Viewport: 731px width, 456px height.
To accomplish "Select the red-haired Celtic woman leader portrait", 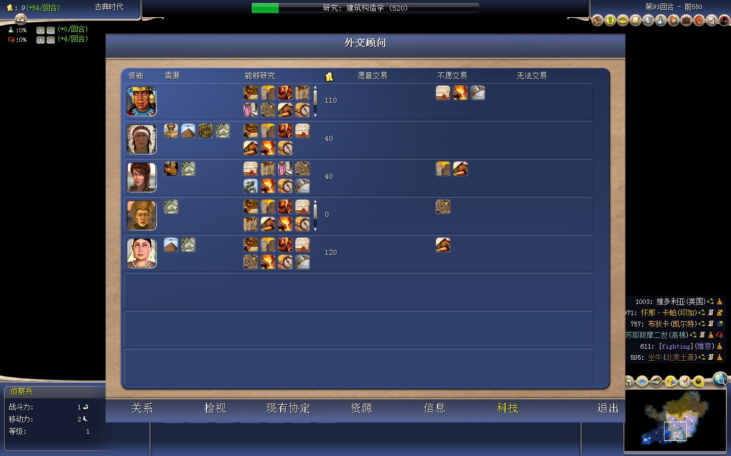I will point(142,177).
